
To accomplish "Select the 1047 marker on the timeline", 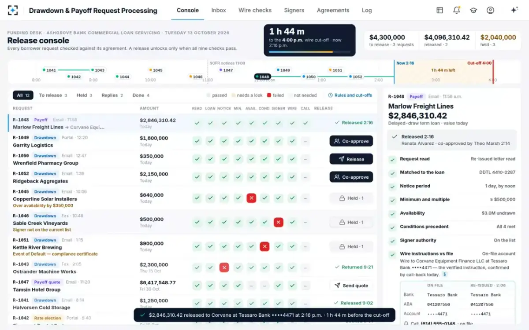I will [x=226, y=70].
